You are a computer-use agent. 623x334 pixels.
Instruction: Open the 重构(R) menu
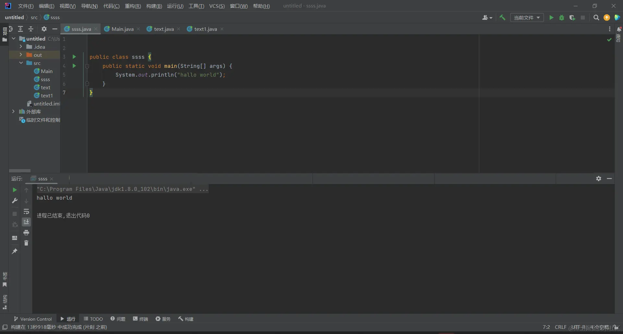pos(133,6)
